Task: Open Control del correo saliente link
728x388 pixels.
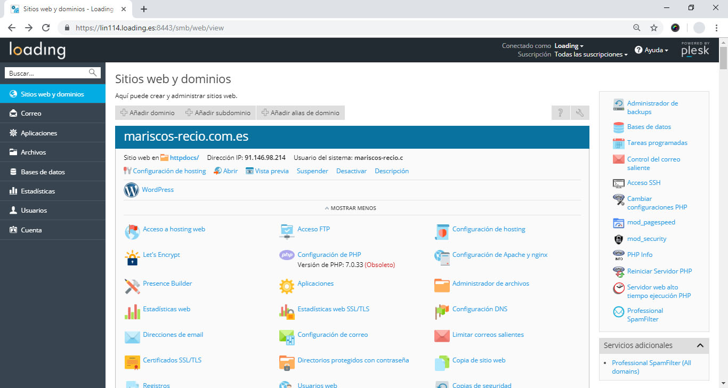Action: 653,164
